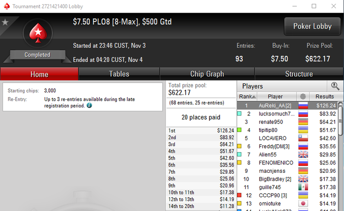The width and height of the screenshot is (344, 211).
Task: Click the red color tag beside CCCP90
Action: tap(239, 195)
